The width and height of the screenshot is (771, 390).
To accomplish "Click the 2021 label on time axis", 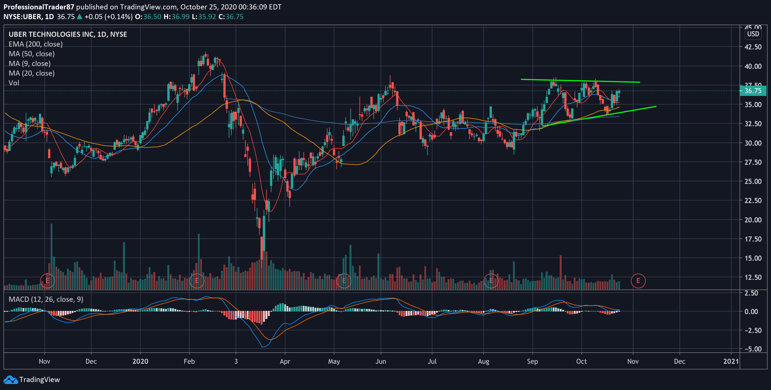I will point(731,361).
